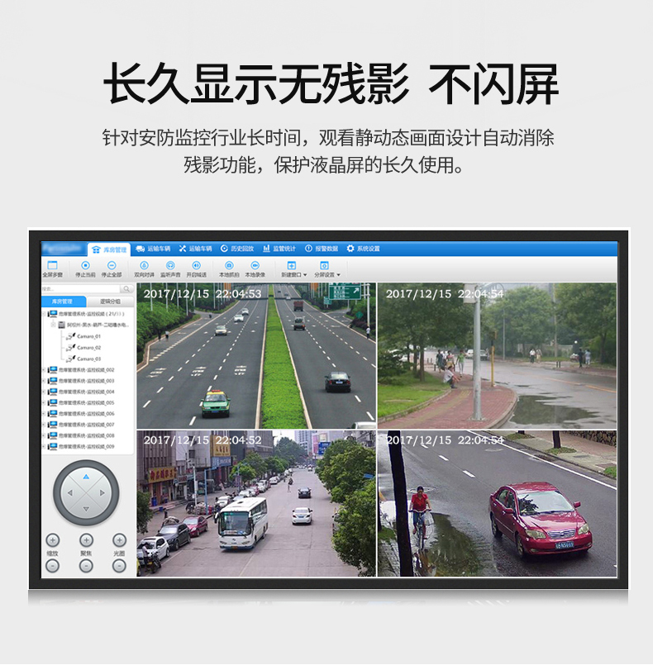Click the 监听声音 listen audio headphone icon
Viewport: 653px width, 665px height.
pos(170,266)
